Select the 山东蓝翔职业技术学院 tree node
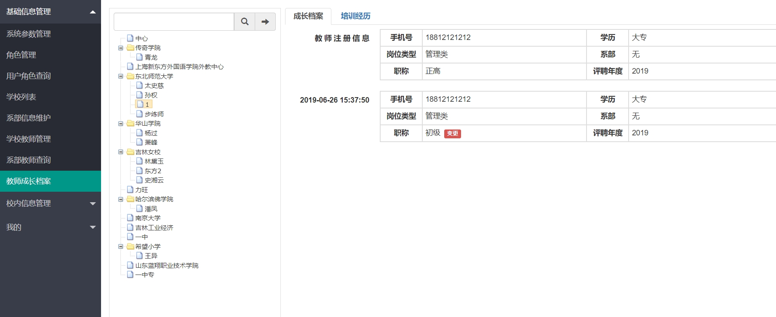Viewport: 776px width, 317px height. 167,266
